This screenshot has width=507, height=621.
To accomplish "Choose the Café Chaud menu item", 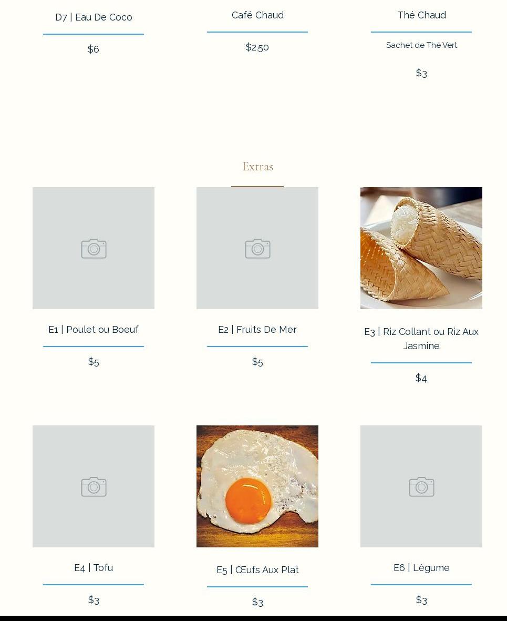I will (x=257, y=15).
